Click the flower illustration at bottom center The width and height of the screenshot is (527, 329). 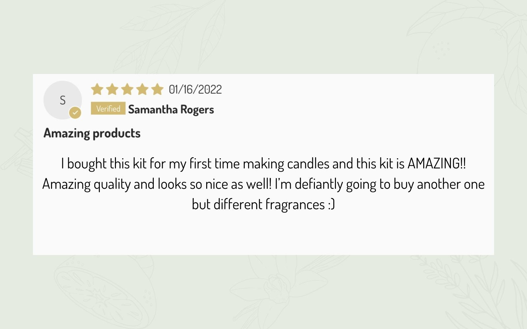[280, 290]
